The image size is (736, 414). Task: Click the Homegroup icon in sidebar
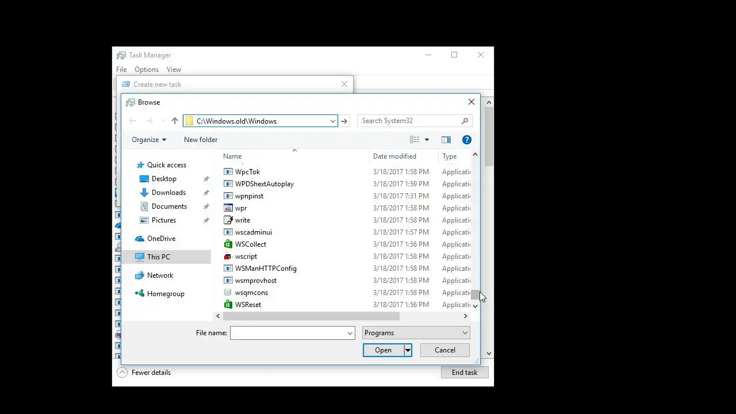(140, 294)
